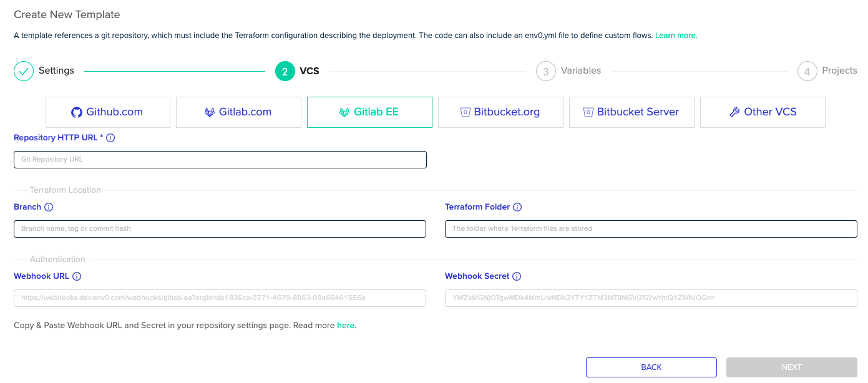
Task: Click the Settings step checkmark icon
Action: tap(24, 71)
